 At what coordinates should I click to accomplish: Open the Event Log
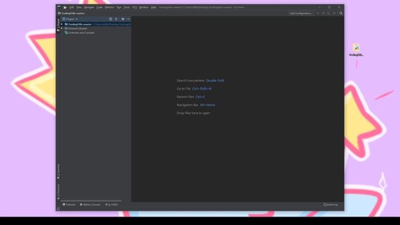click(331, 204)
